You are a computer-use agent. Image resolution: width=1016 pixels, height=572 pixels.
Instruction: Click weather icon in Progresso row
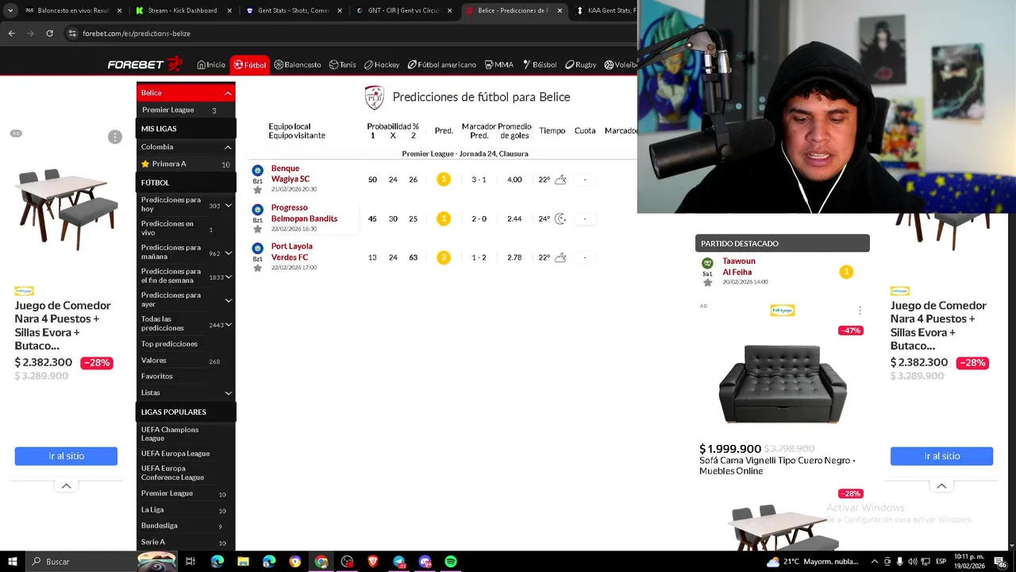(560, 218)
